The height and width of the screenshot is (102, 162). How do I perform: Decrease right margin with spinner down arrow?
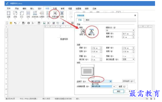tap(134, 52)
